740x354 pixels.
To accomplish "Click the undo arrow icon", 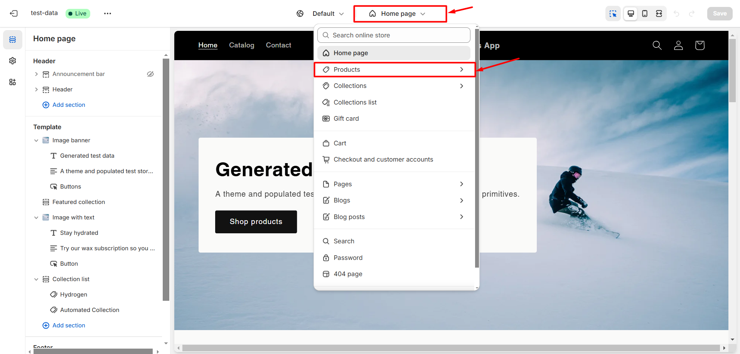I will [x=676, y=13].
